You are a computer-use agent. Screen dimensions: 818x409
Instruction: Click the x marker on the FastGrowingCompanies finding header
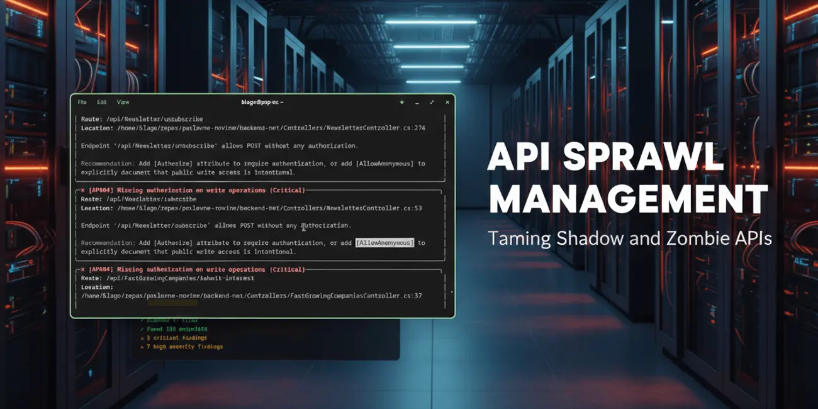point(81,269)
